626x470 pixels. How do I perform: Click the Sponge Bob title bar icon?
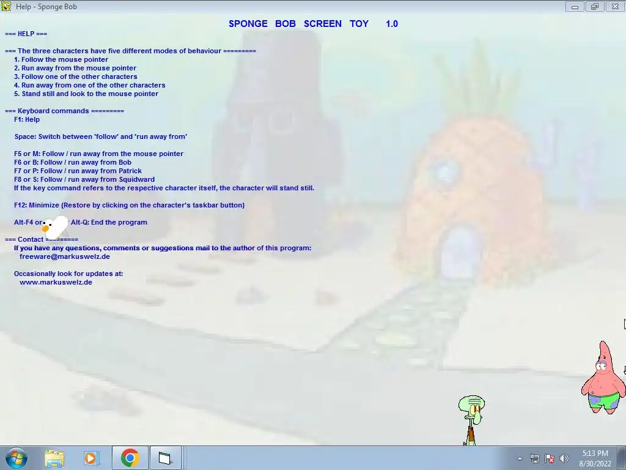(6, 6)
